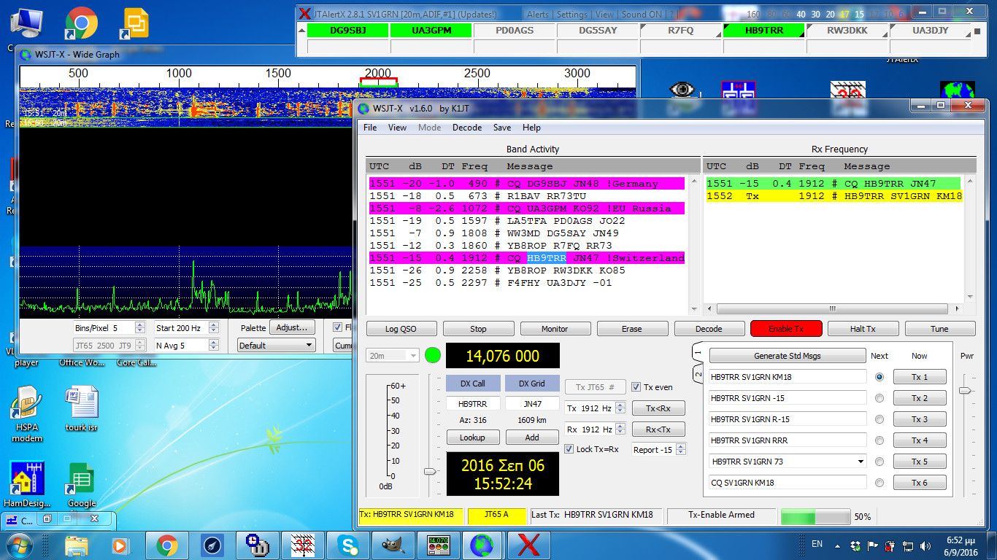Click the eye desktop shortcut icon

coord(682,89)
